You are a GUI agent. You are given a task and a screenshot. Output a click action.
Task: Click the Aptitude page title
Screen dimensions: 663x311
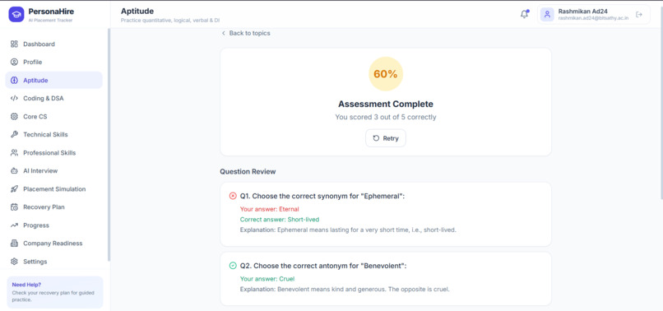point(137,12)
